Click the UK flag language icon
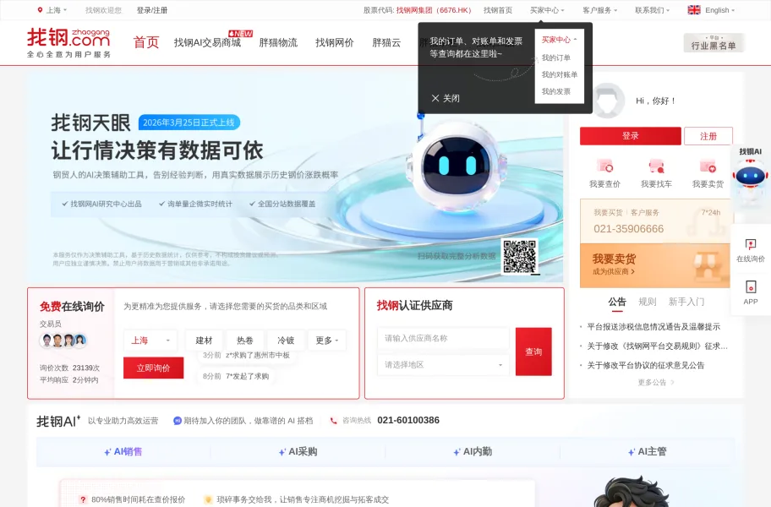The image size is (771, 507). tap(694, 10)
